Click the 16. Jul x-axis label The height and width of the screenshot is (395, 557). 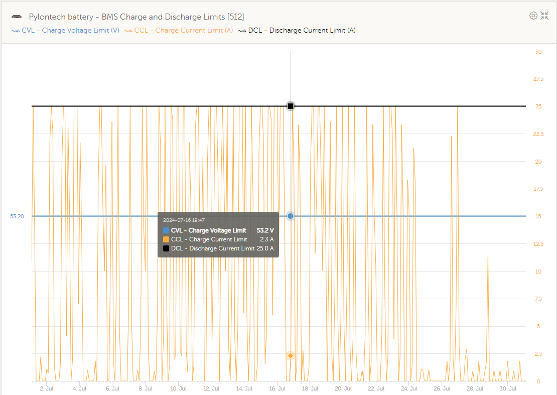click(x=277, y=388)
